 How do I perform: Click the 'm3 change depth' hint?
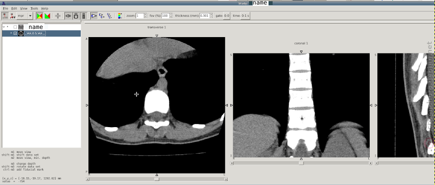pos(24,164)
